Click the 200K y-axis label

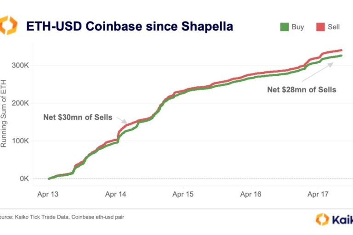(21, 103)
